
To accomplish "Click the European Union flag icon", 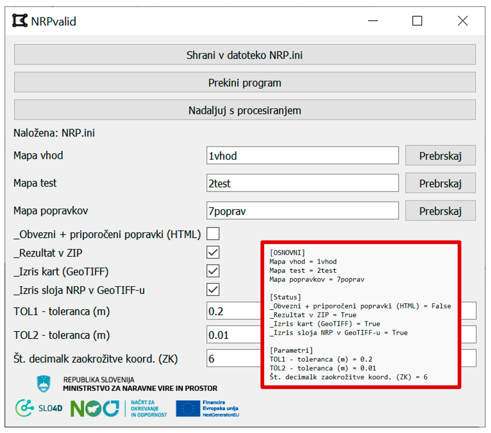I will pos(188,408).
